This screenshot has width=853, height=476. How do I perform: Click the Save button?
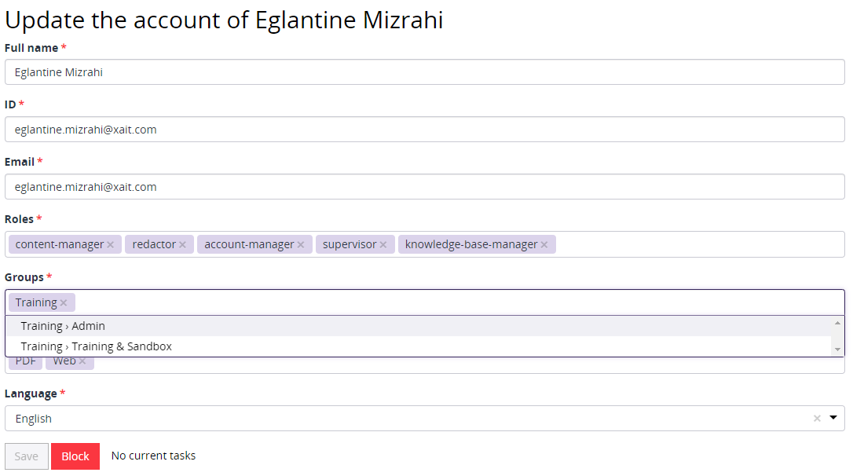tap(27, 456)
